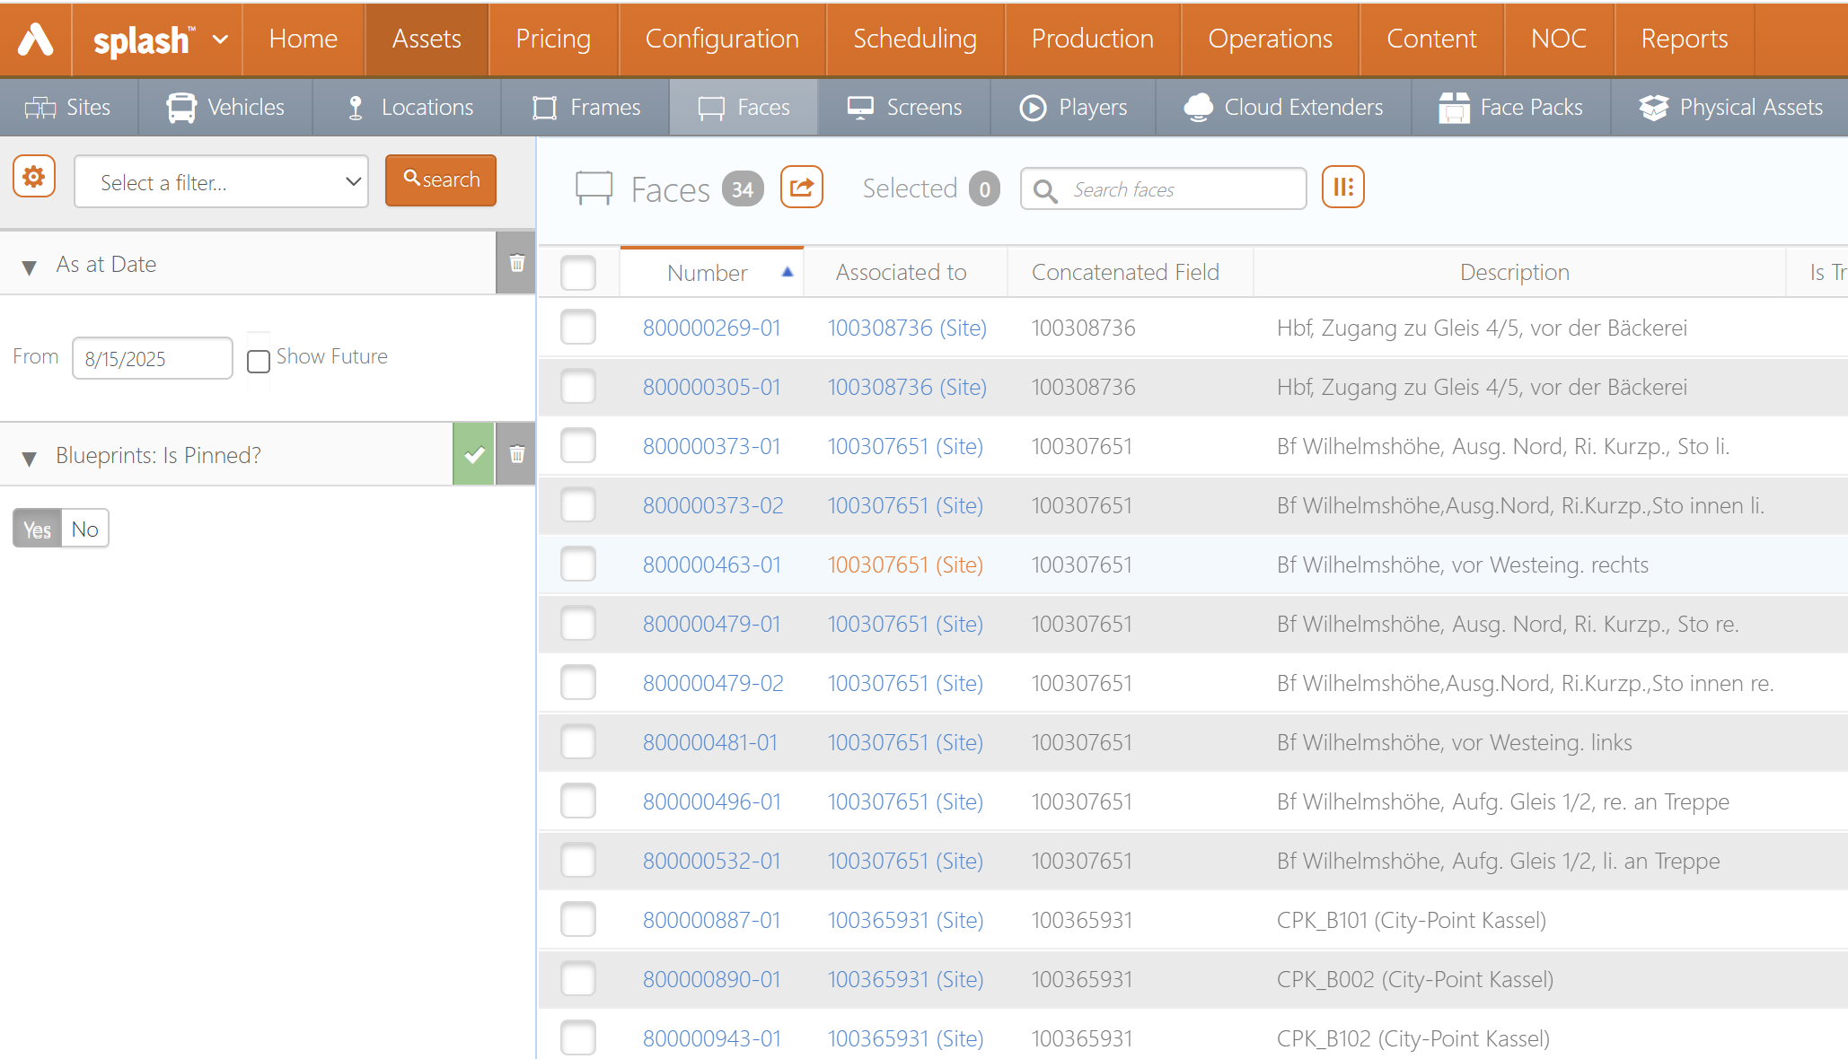Sort by Associated to column
Viewport: 1848px width, 1059px height.
[x=901, y=272]
